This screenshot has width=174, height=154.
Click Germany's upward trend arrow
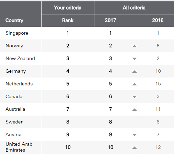135,72
